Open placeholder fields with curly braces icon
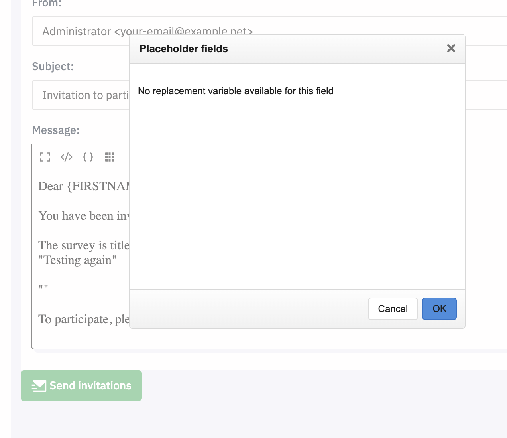 tap(88, 157)
